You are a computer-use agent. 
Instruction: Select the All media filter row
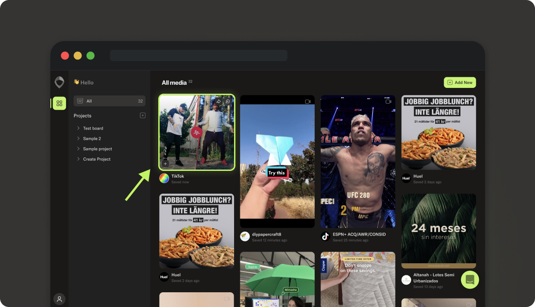tap(109, 101)
